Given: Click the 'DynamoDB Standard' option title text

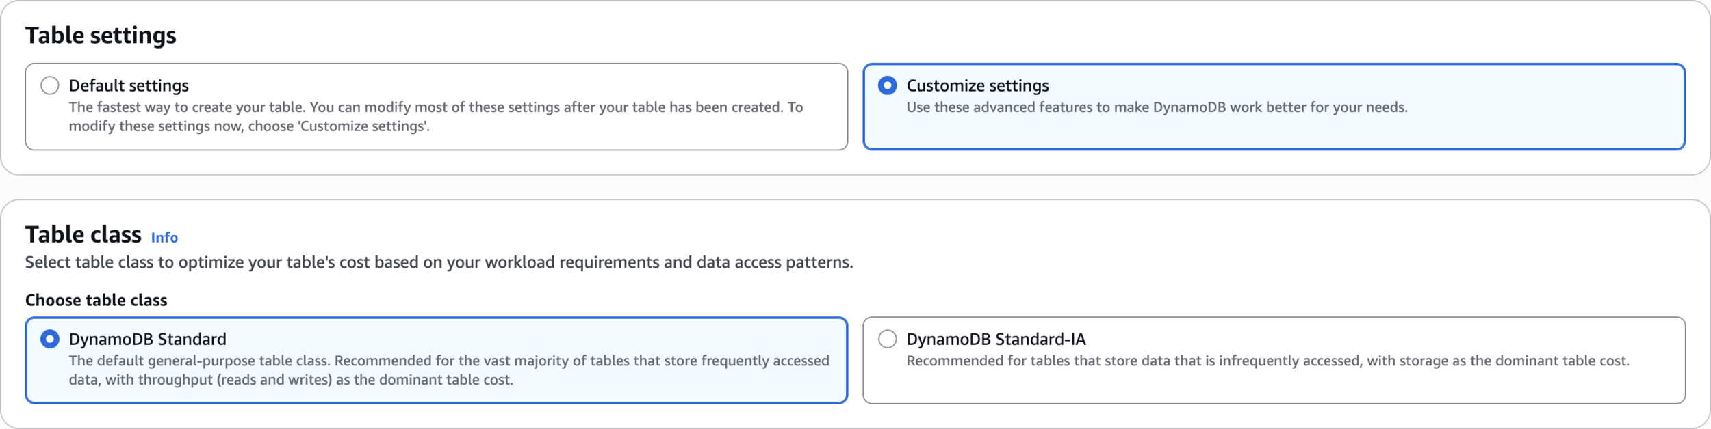Looking at the screenshot, I should tap(147, 339).
